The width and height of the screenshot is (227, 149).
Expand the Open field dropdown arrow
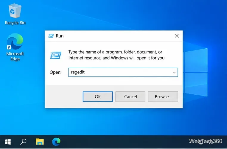174,72
